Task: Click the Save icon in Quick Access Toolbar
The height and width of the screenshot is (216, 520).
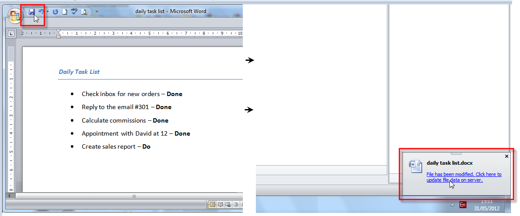Action: pos(32,12)
